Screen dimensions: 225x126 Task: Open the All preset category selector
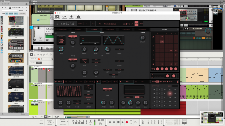click(100, 24)
